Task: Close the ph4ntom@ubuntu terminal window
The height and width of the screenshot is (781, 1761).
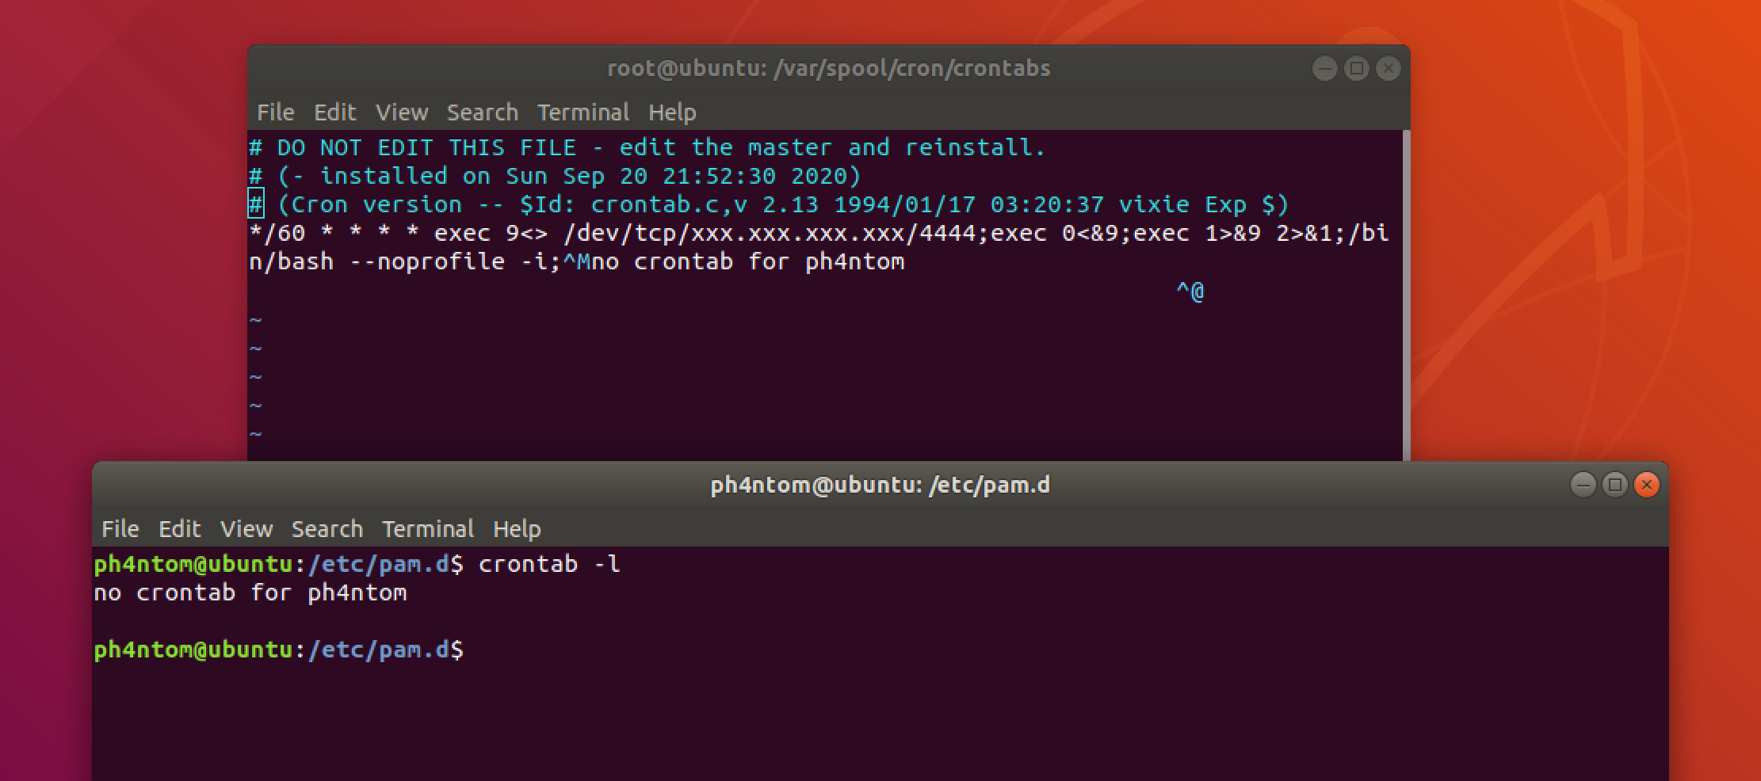Action: [1646, 485]
